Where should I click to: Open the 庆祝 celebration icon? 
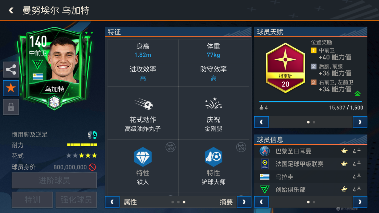click(214, 104)
